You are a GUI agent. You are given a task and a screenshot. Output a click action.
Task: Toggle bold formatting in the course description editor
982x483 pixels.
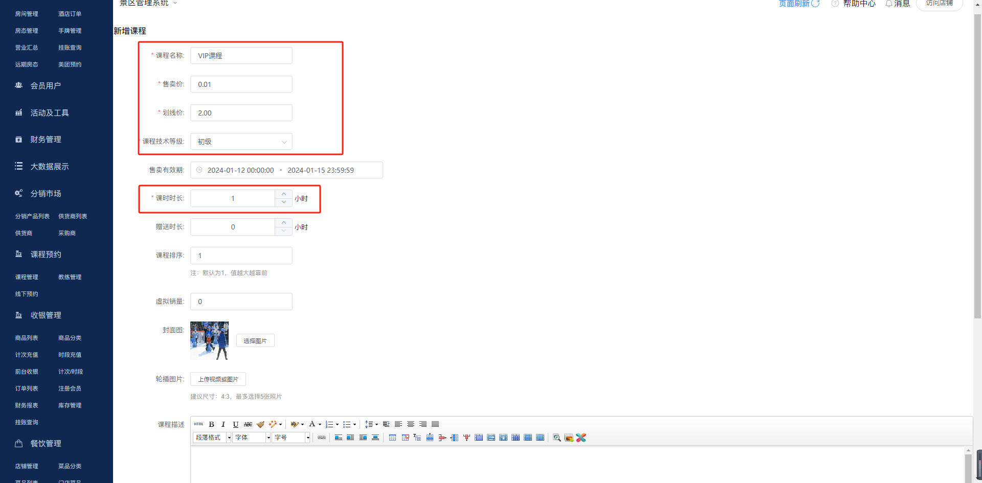211,424
